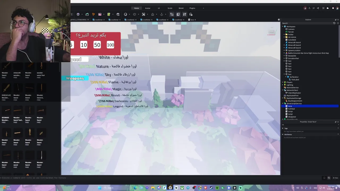Click the notification bell icon in title bar
This screenshot has height=191, width=340.
tap(333, 8)
